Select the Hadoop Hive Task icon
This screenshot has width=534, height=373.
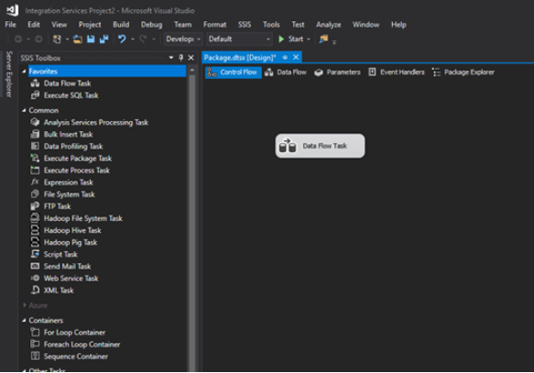coord(35,230)
